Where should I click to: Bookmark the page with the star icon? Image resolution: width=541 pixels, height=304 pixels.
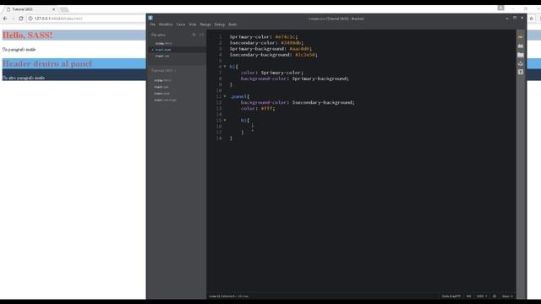[532, 19]
